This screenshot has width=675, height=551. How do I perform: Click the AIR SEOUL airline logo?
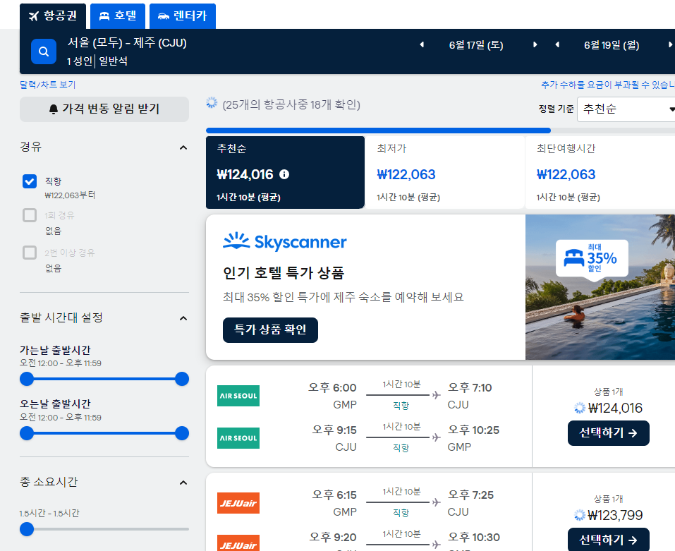tap(238, 396)
